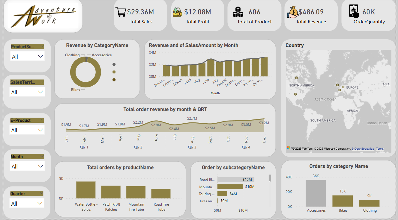Click the Terms link on the map
398x220 pixels.
(380, 149)
